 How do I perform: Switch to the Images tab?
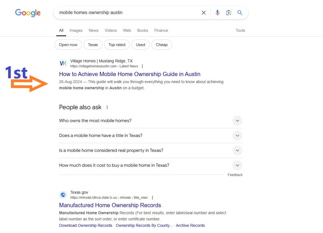(76, 30)
